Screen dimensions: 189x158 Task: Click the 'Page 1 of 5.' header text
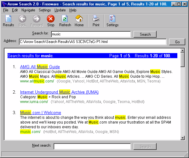click(120, 56)
